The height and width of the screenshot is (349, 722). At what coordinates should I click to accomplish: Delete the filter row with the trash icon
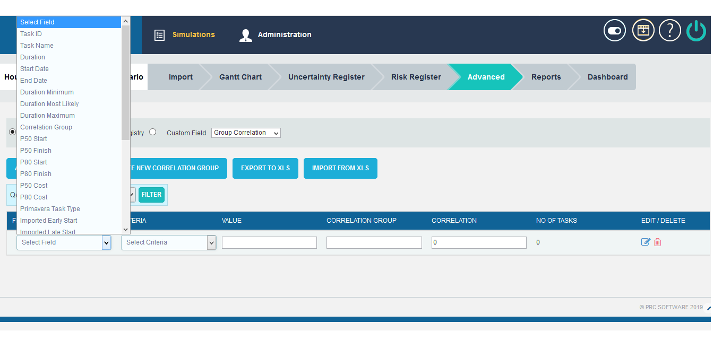[x=657, y=242]
